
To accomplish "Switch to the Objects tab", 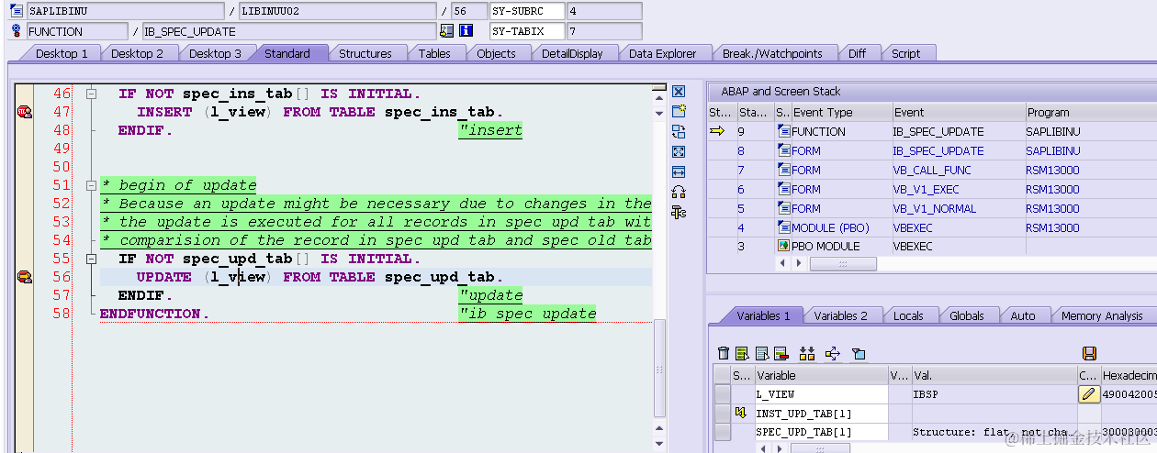I will point(496,53).
